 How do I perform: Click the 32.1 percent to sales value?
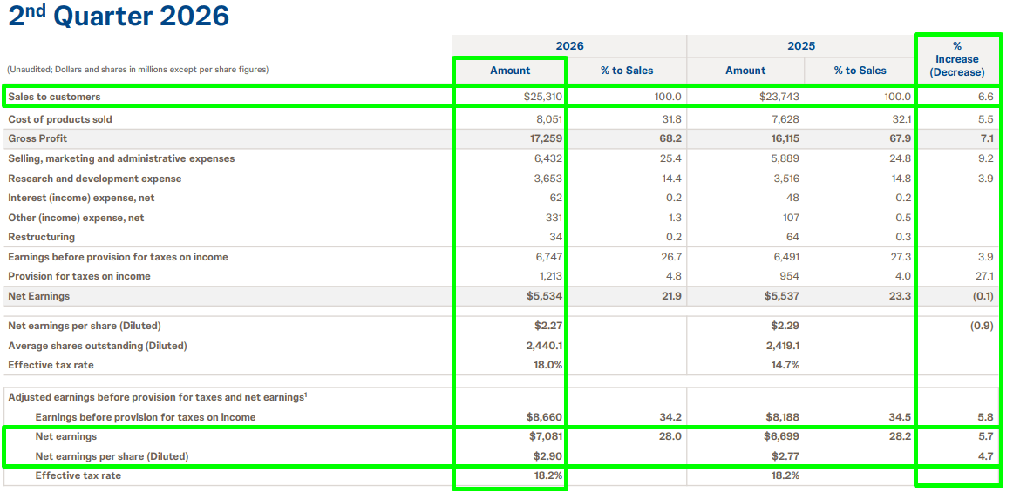coord(902,119)
